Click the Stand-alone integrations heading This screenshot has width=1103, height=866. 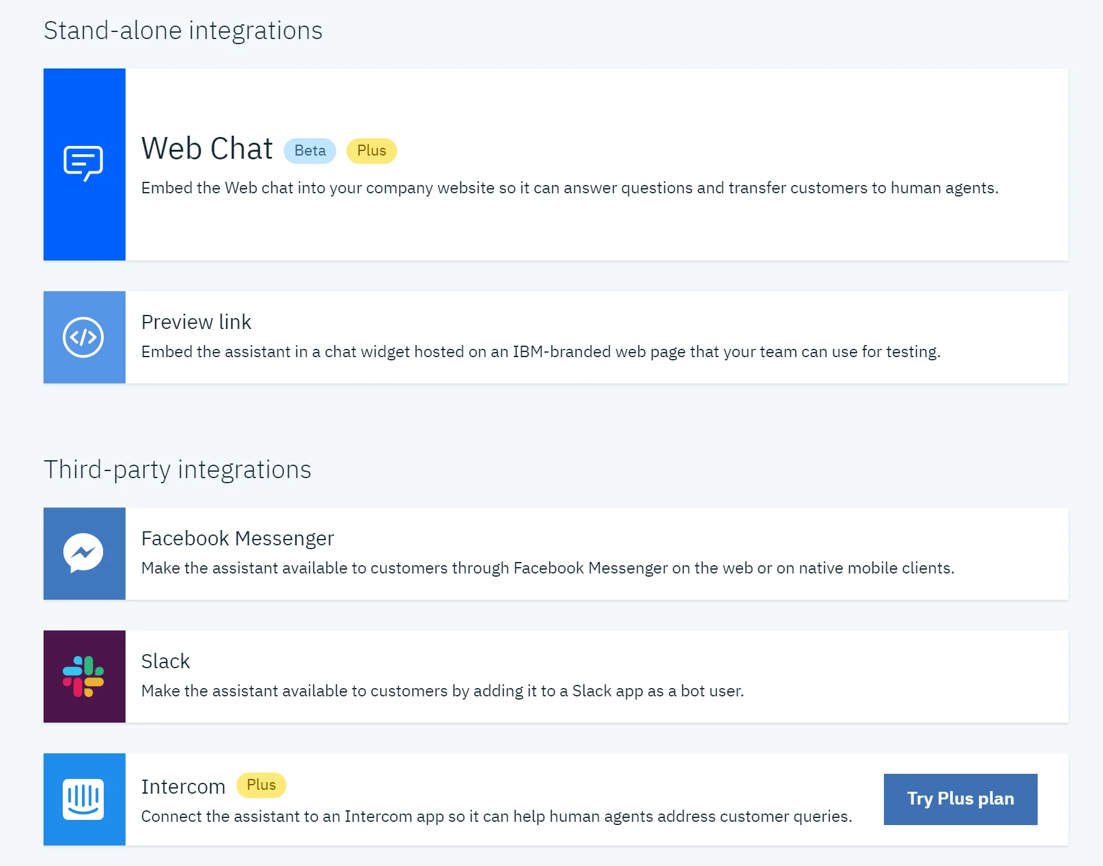tap(183, 31)
